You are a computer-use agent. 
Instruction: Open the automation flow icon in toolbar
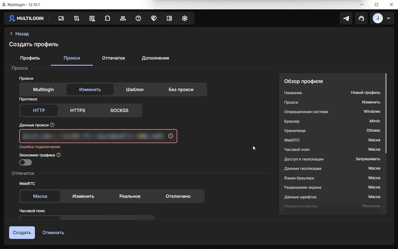click(77, 18)
